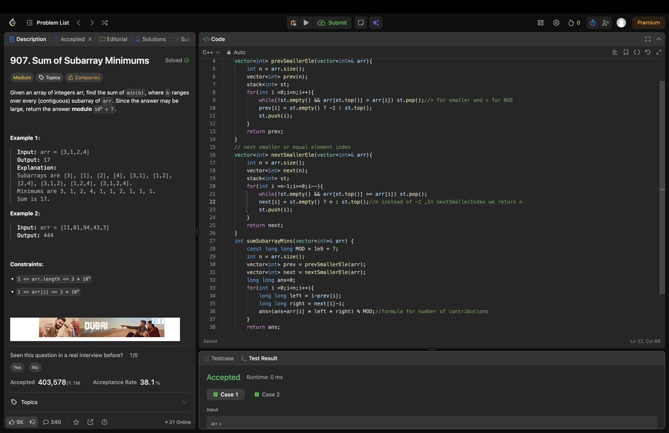Collapse the Topics section at the bottom
Image resolution: width=669 pixels, height=433 pixels.
pos(184,402)
